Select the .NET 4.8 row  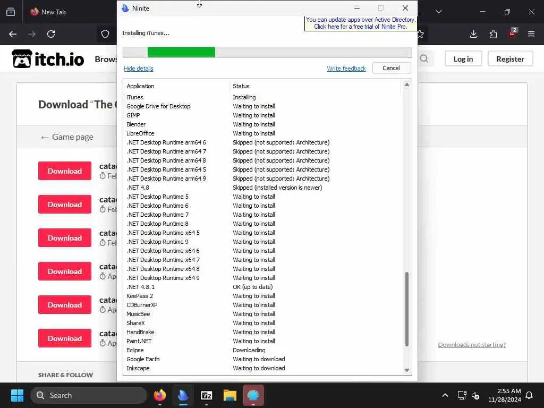[262, 188]
